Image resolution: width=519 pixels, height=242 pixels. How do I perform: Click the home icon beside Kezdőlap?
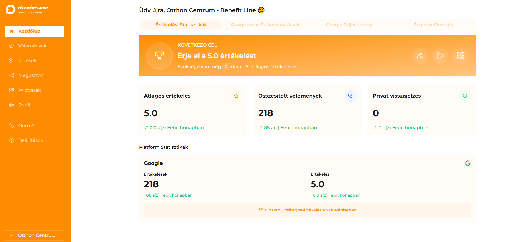click(12, 31)
